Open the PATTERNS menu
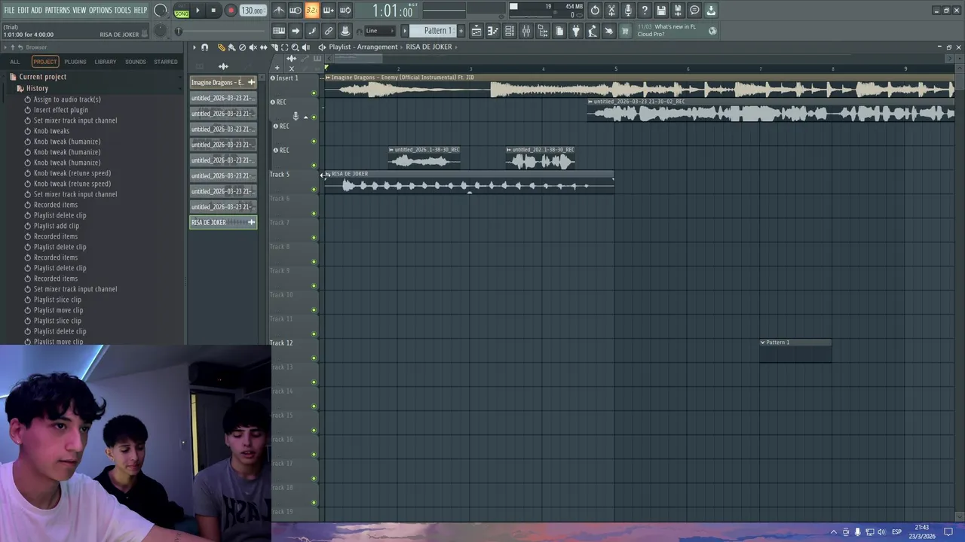This screenshot has width=965, height=542. [x=57, y=10]
